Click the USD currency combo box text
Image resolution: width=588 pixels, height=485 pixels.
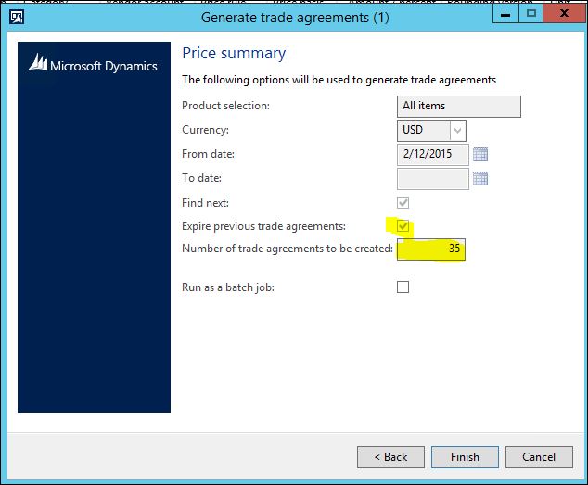coord(423,131)
